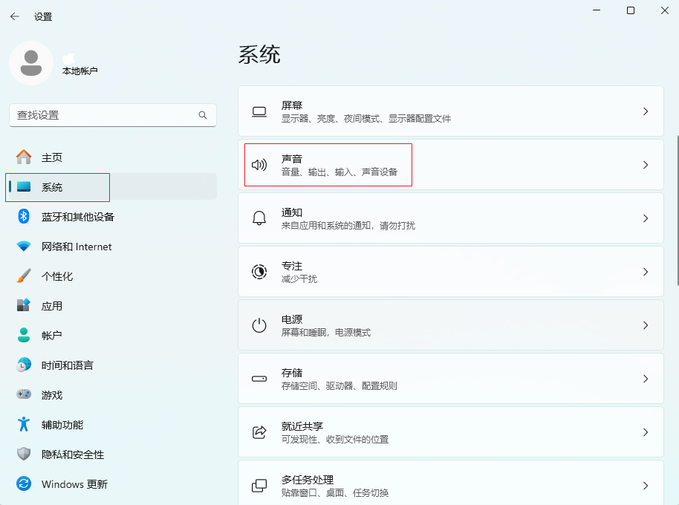Open 隐私和安全性 settings
The height and width of the screenshot is (505, 679).
[113, 454]
